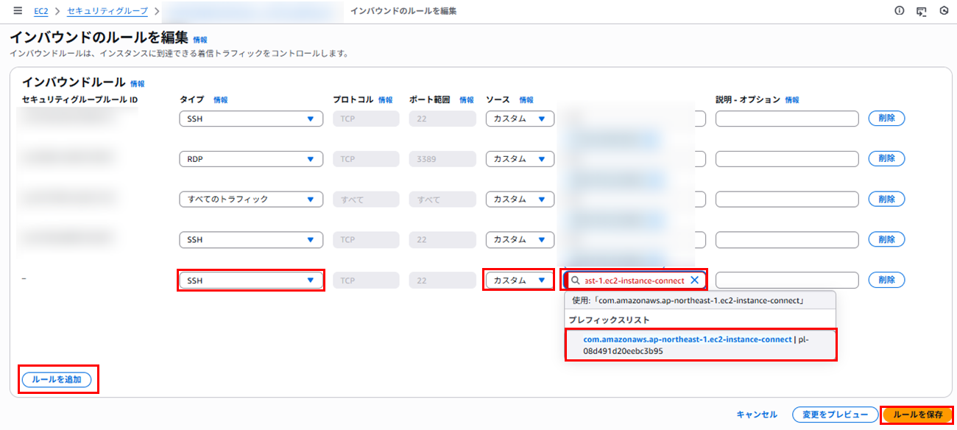Open カスタム source dropdown in first SSH row
Screen dimensions: 957x430
520,119
